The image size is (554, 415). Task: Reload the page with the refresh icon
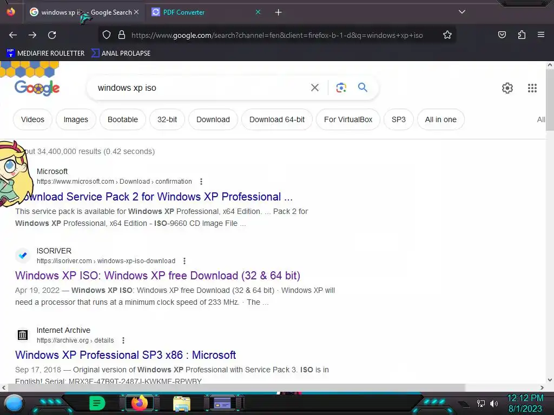coord(52,35)
